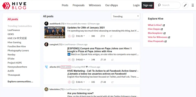Open the Threespeak community
196x97 pixels.
(x=14, y=75)
